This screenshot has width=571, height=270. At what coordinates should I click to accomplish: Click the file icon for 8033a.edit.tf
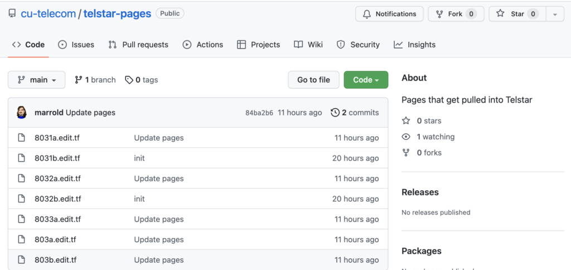(x=22, y=219)
